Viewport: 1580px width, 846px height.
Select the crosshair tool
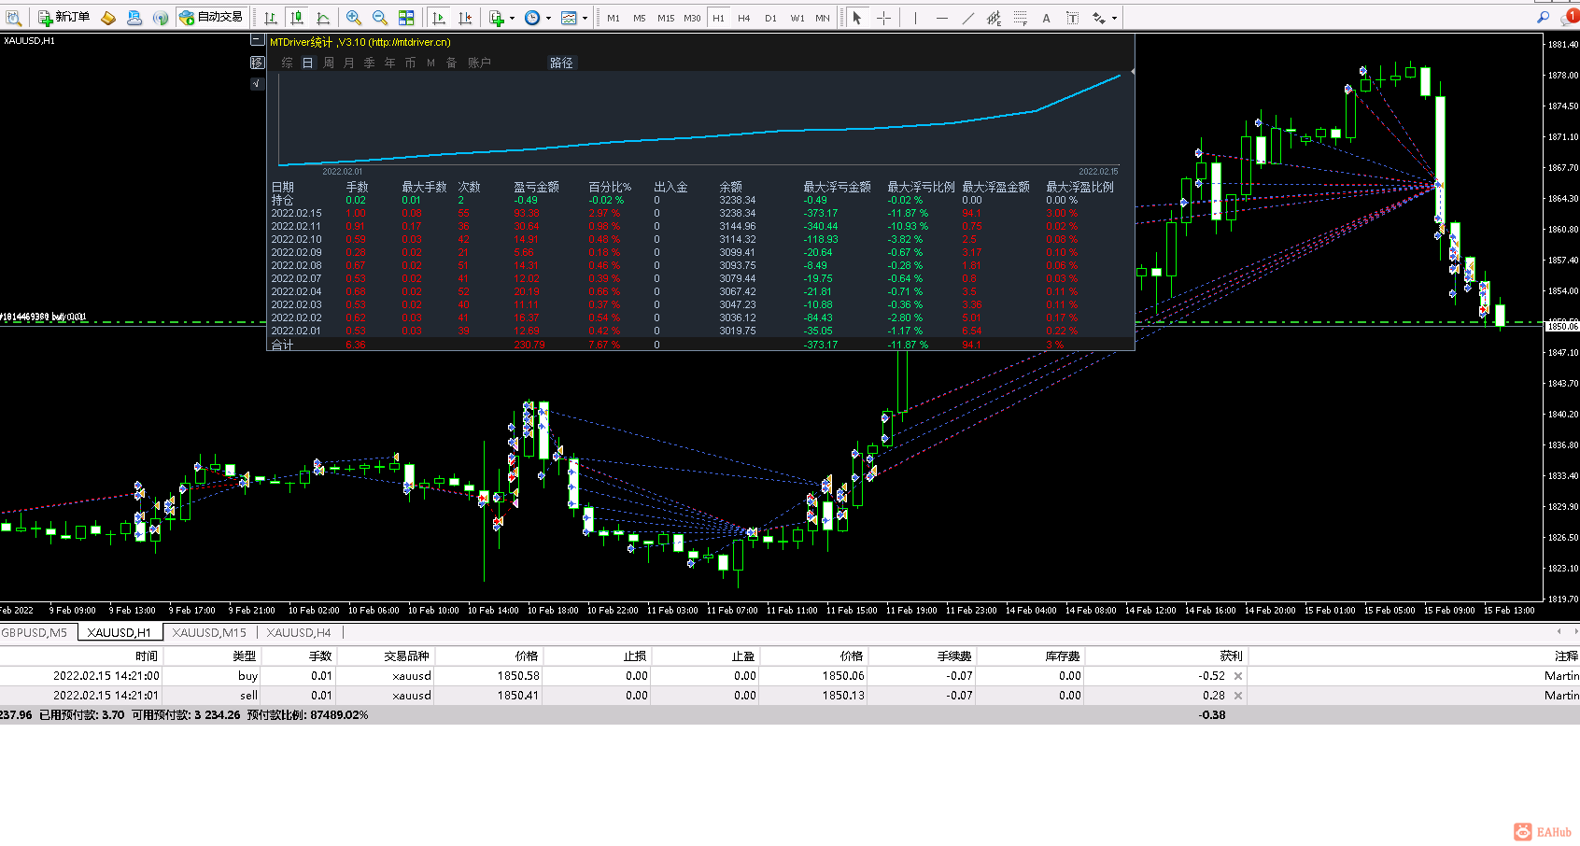click(x=883, y=17)
